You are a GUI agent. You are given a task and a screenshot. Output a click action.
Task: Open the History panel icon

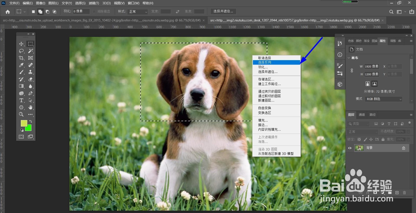pos(340,43)
